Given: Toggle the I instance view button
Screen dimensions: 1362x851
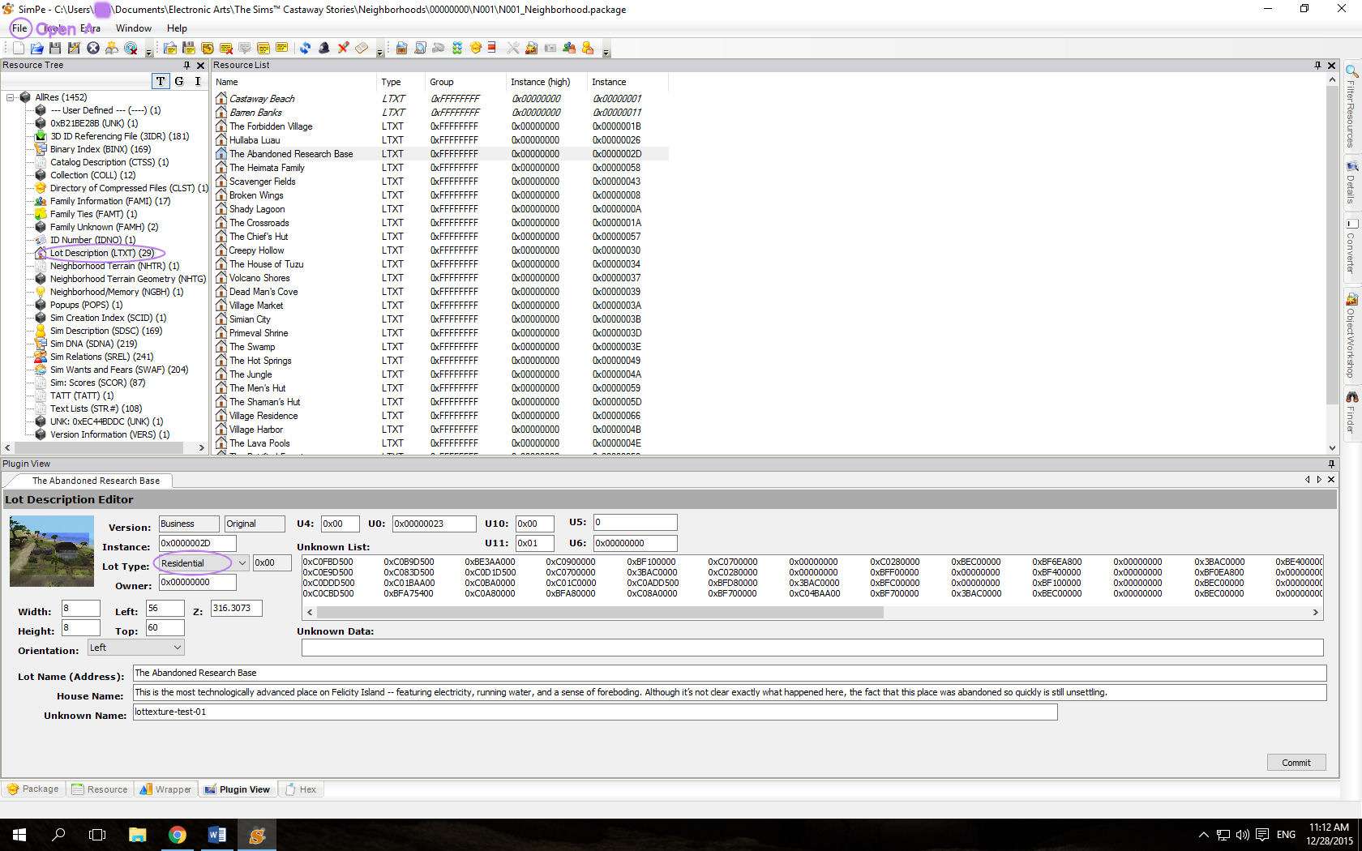Looking at the screenshot, I should click(197, 81).
